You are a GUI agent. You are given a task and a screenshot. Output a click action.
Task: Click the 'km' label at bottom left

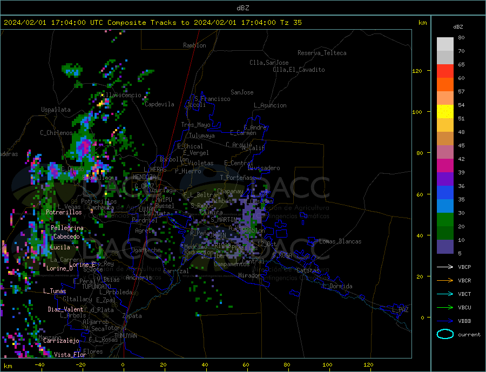click(x=8, y=366)
